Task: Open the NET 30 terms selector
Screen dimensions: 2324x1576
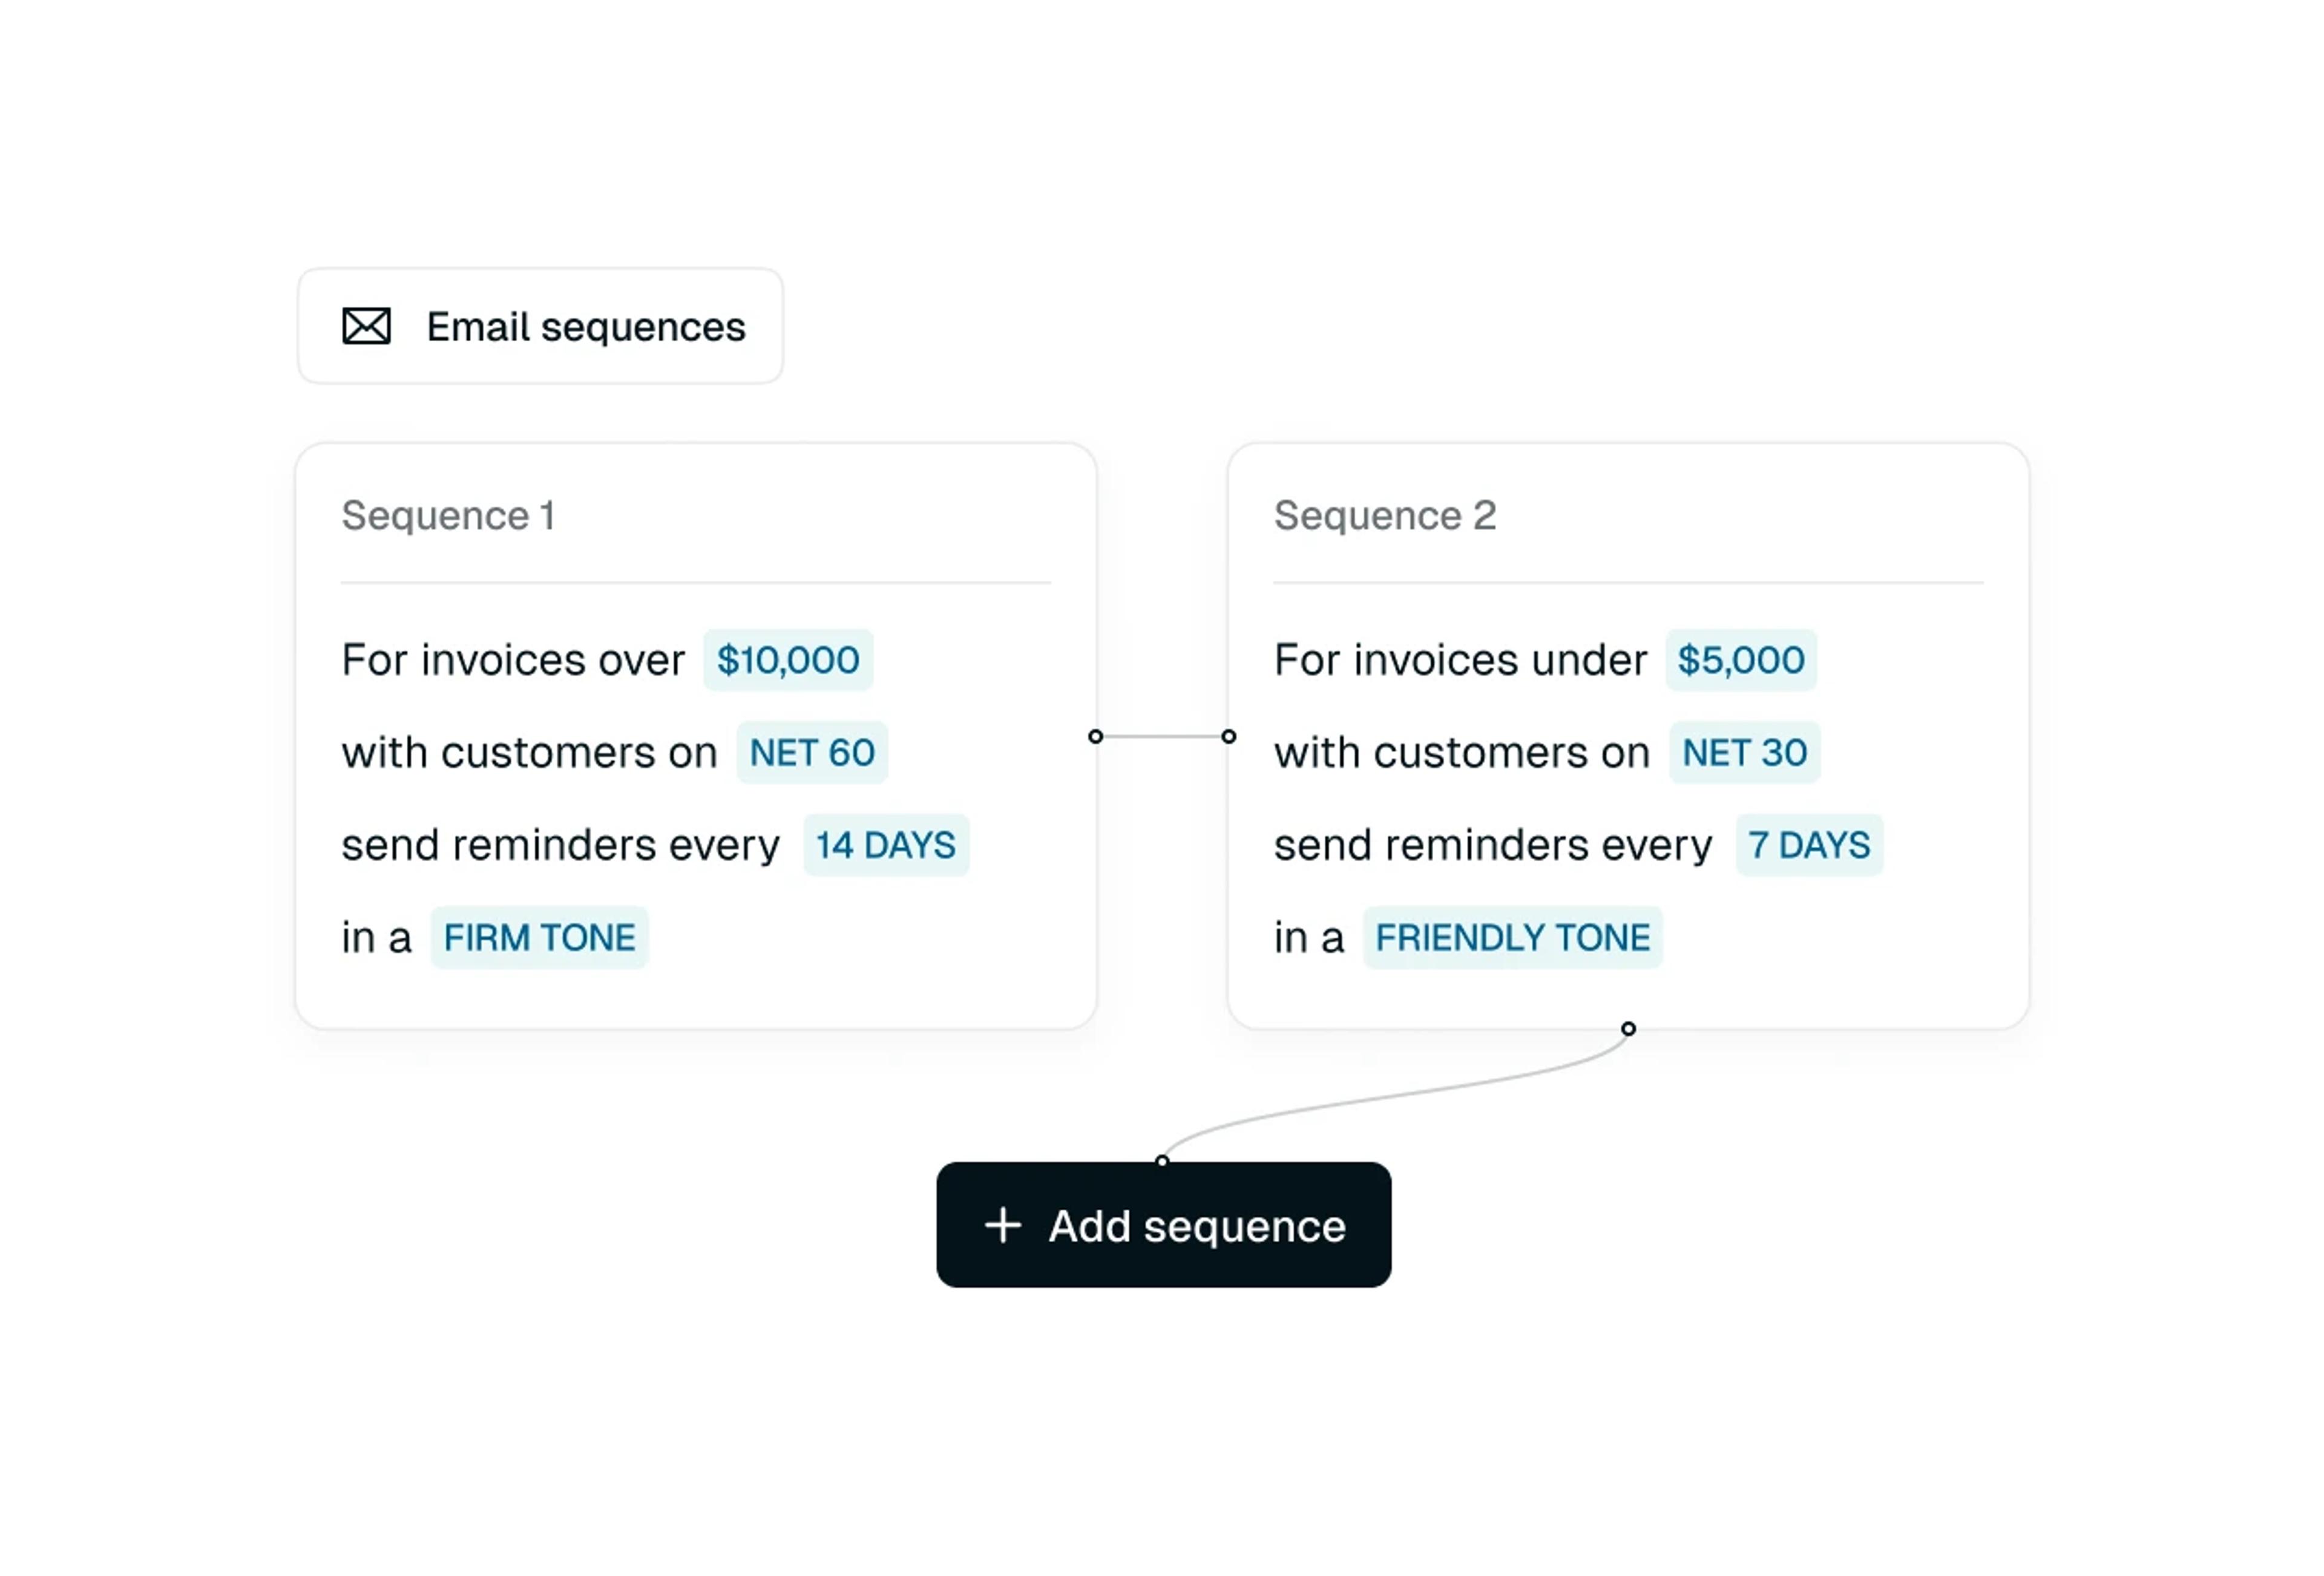Action: point(1745,753)
